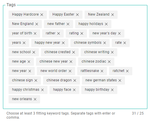
Task: Delete the happy holidays tag
Action: click(106, 24)
